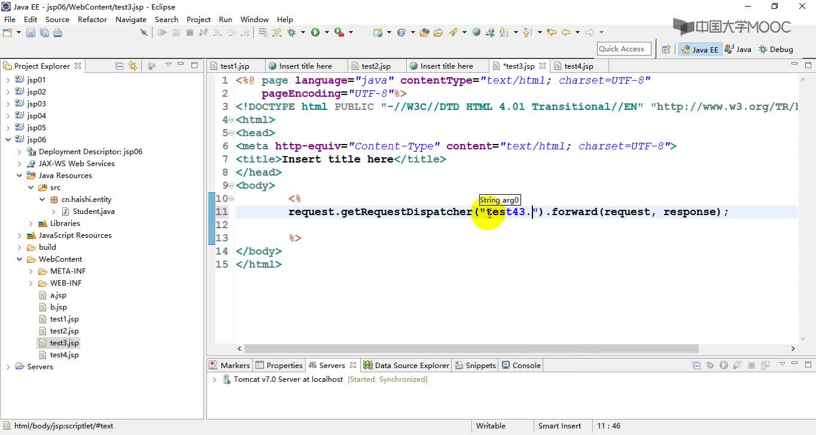Open the dropdown next to the Debug bug icon
The width and height of the screenshot is (816, 435).
pos(303,32)
